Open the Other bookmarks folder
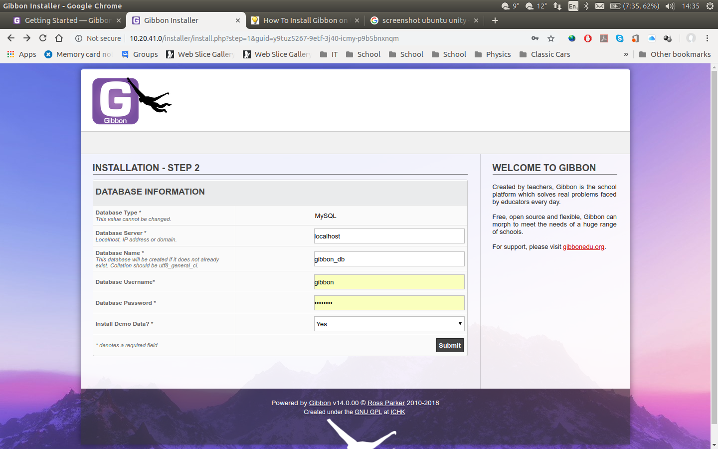The width and height of the screenshot is (718, 449). point(675,54)
